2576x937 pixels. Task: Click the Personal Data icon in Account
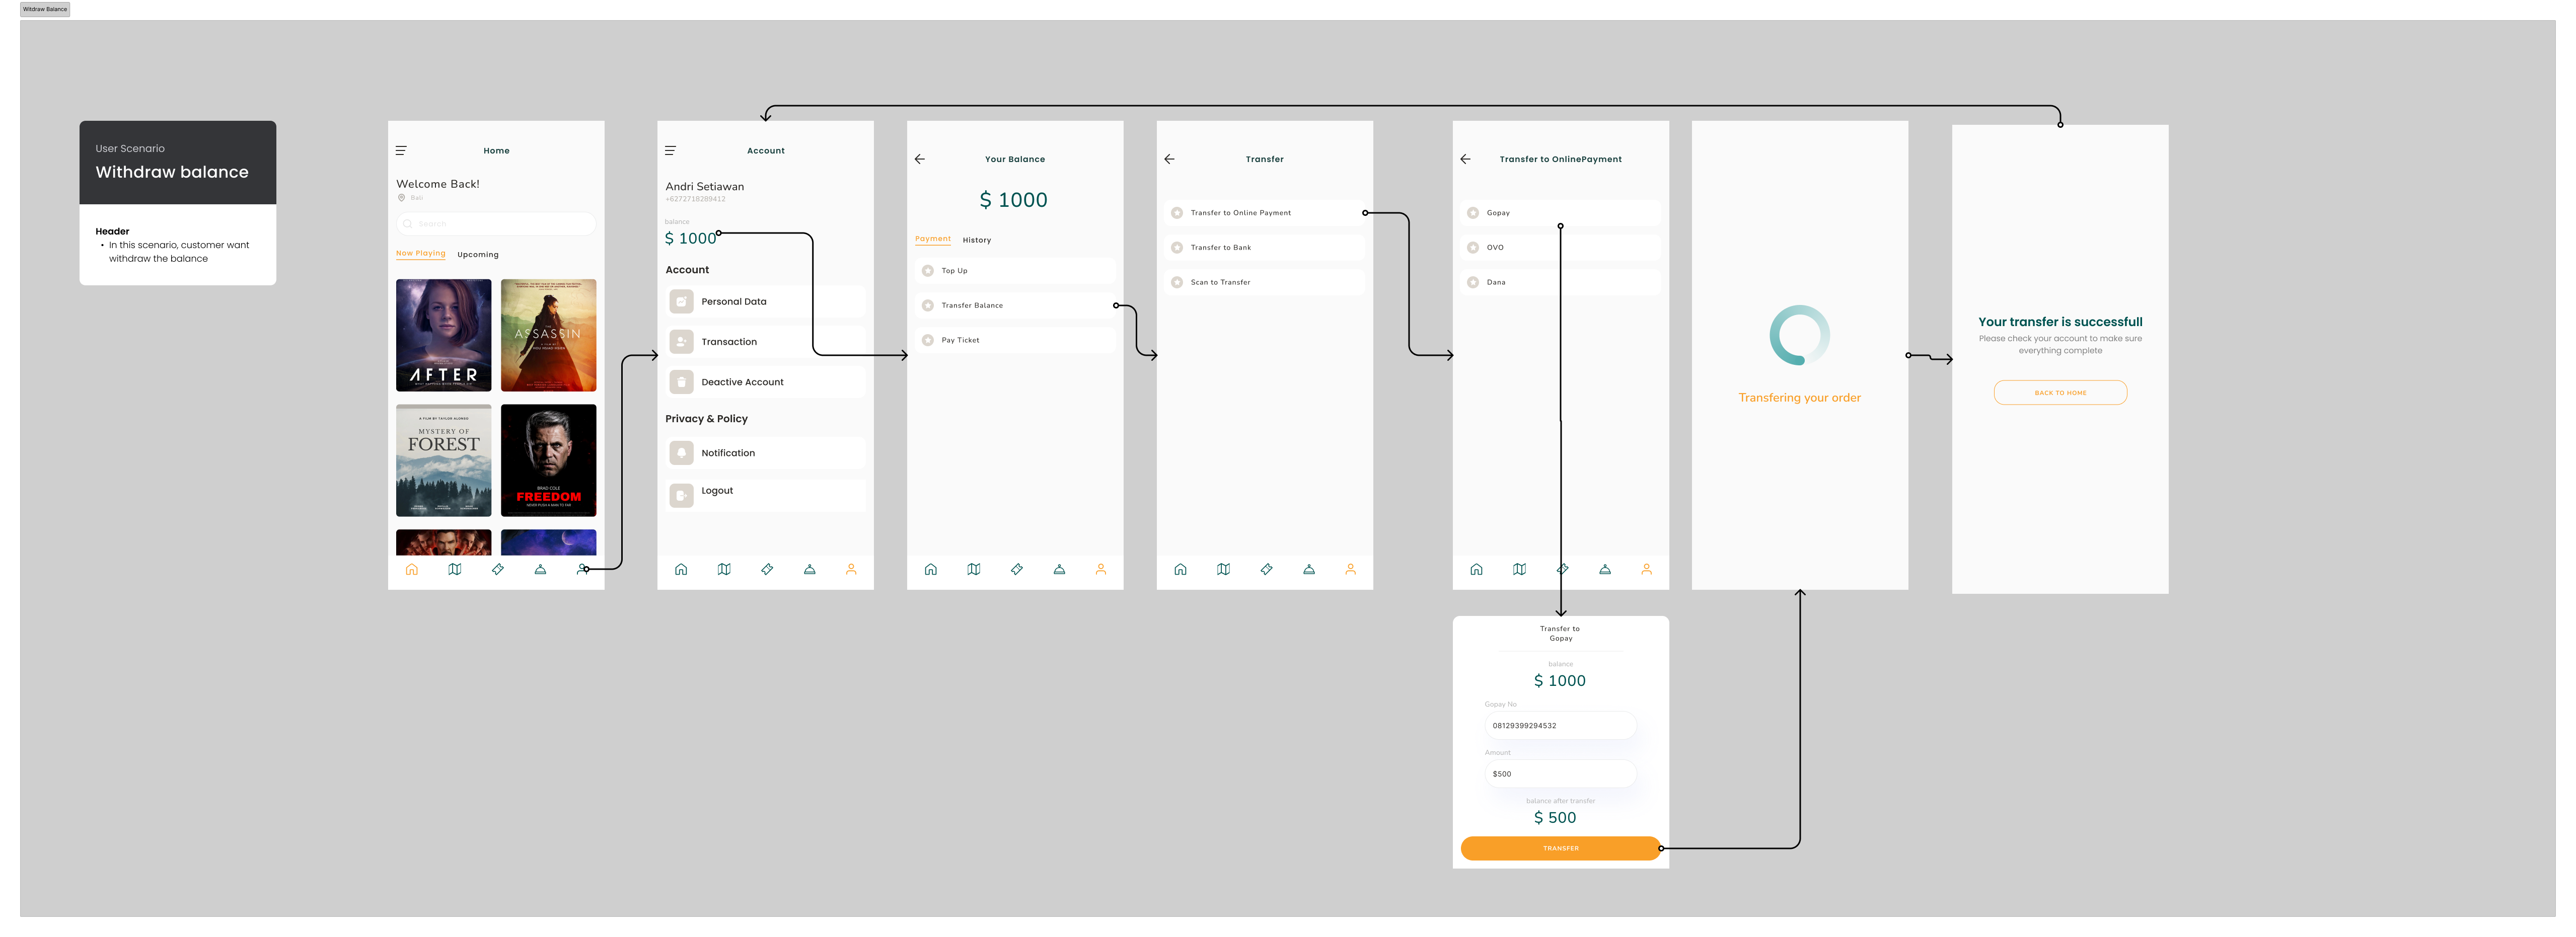point(681,301)
